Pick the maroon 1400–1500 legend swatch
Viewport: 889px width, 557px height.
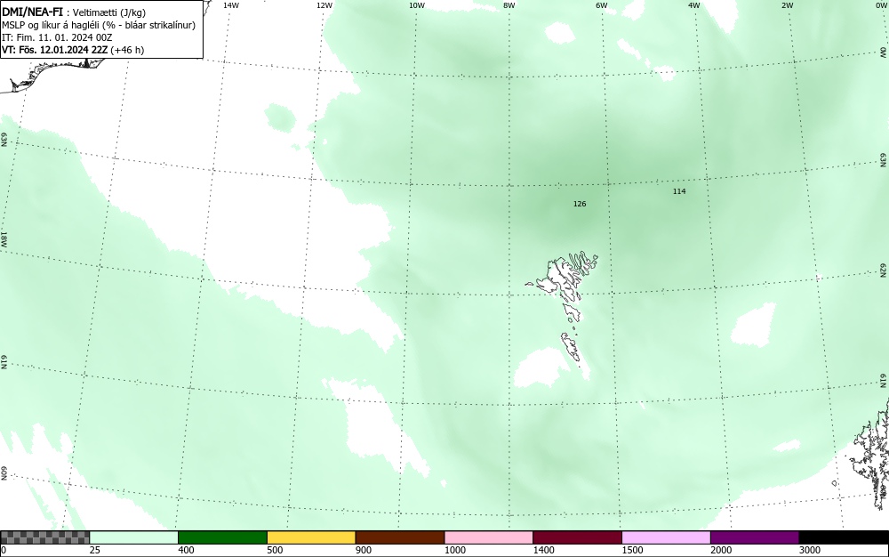(577, 537)
